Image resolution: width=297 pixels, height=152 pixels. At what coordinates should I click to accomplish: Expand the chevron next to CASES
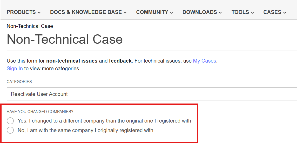point(285,12)
